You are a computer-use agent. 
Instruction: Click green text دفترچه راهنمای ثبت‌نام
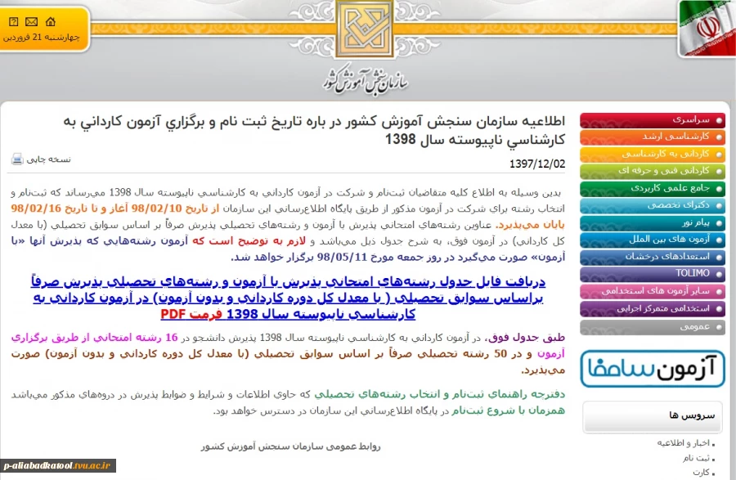click(x=507, y=395)
